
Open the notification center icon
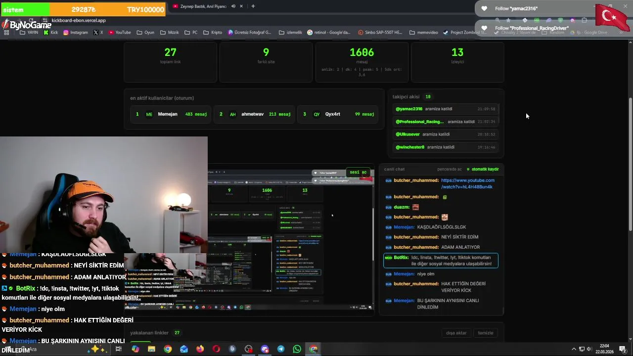[623, 349]
